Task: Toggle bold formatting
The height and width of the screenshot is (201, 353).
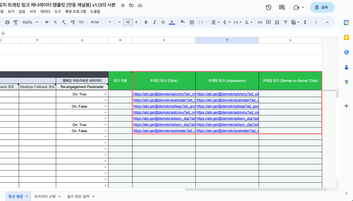Action: pos(146,22)
